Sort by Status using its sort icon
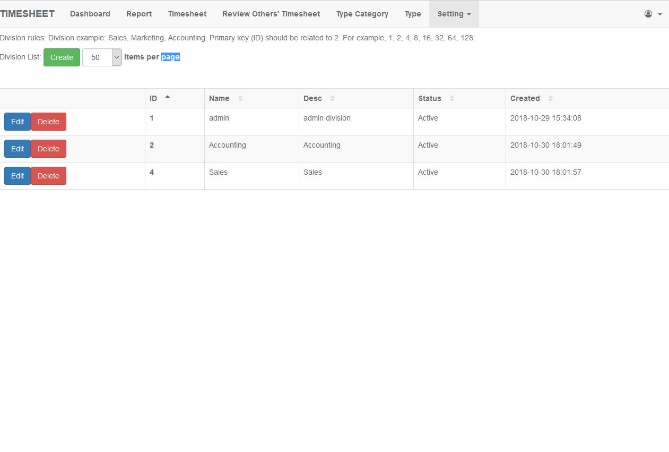 click(x=451, y=98)
